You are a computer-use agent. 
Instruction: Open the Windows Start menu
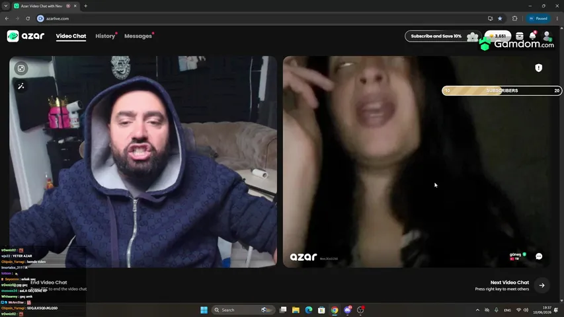204,310
